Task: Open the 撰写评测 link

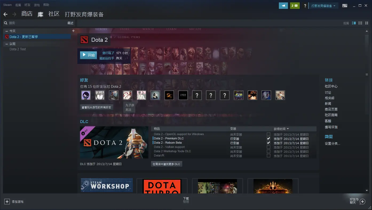Action: pos(331,127)
